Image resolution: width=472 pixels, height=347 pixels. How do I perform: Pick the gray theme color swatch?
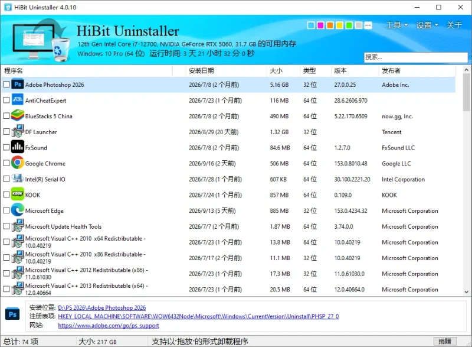pyautogui.click(x=359, y=25)
